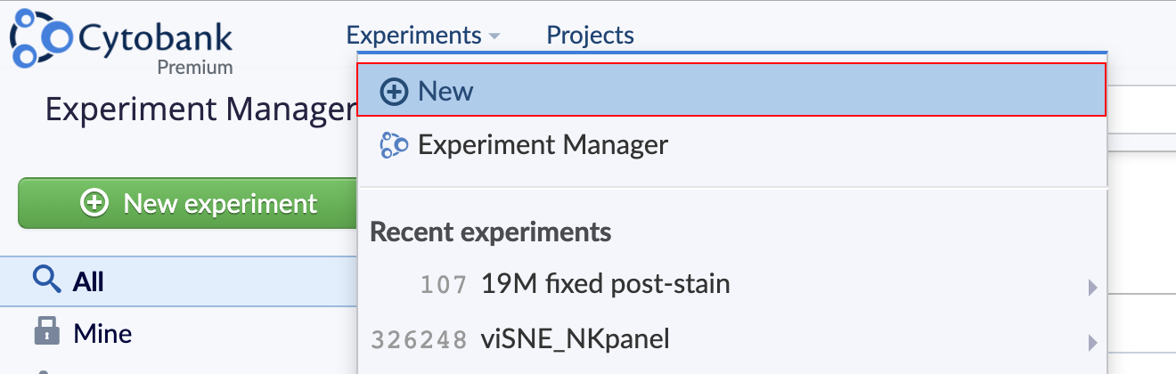Select New in the Experiments menu
Image resolution: width=1176 pixels, height=374 pixels.
click(x=731, y=90)
